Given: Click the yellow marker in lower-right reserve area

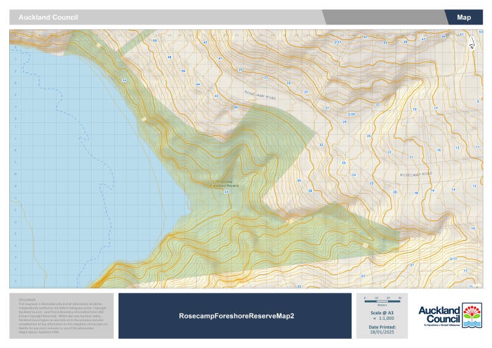Looking at the screenshot, I should click(x=365, y=245).
